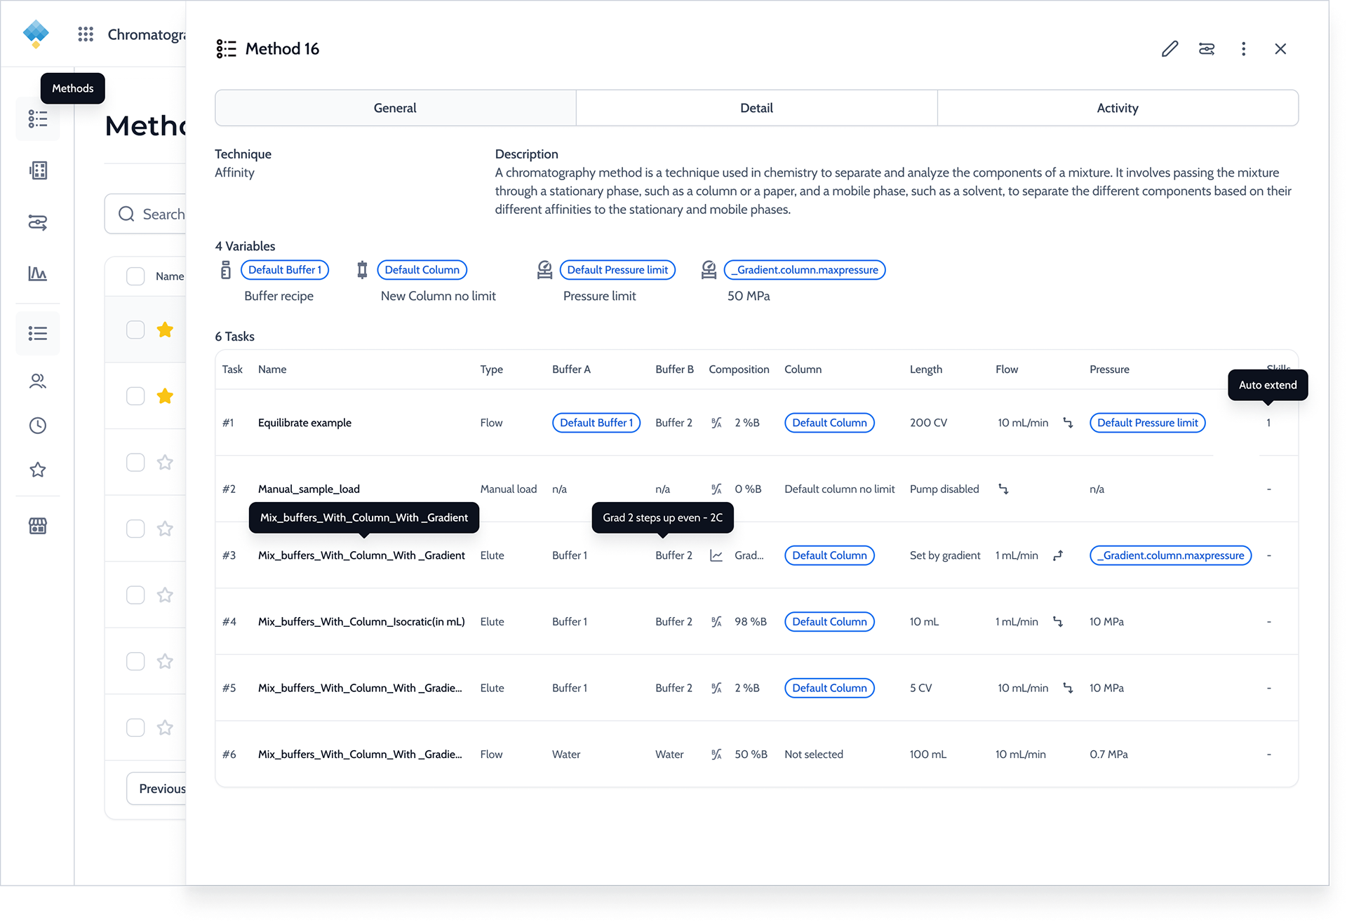Click the Pressure column header
The width and height of the screenshot is (1347, 922).
tap(1109, 370)
